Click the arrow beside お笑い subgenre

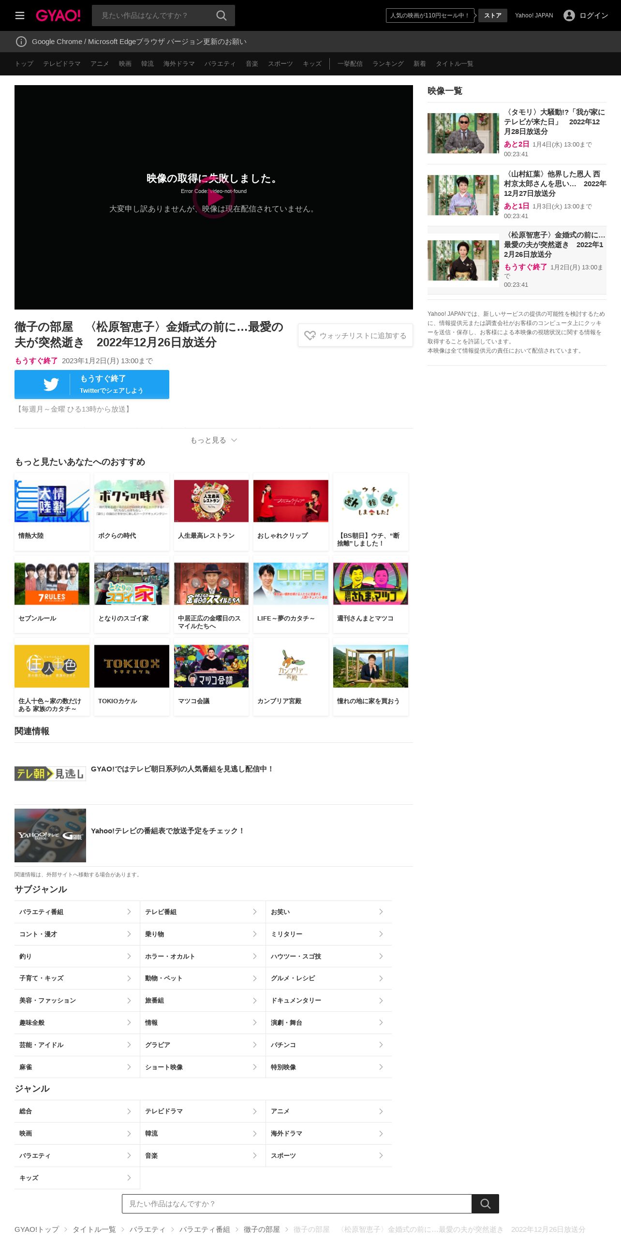(381, 912)
